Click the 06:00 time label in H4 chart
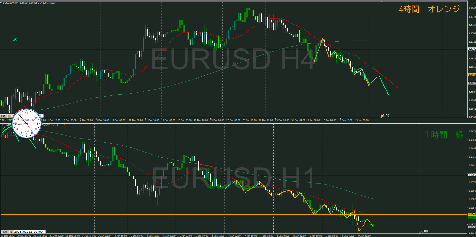476x237 pixels. (x=385, y=116)
